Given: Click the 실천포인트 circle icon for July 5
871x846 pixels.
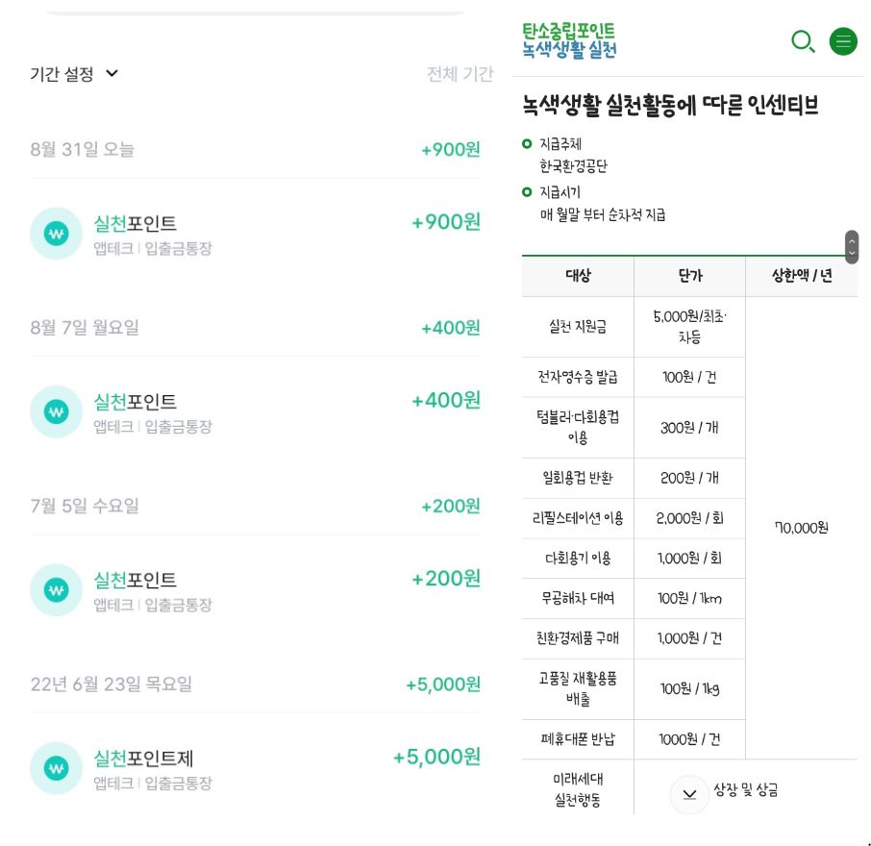Looking at the screenshot, I should point(56,589).
